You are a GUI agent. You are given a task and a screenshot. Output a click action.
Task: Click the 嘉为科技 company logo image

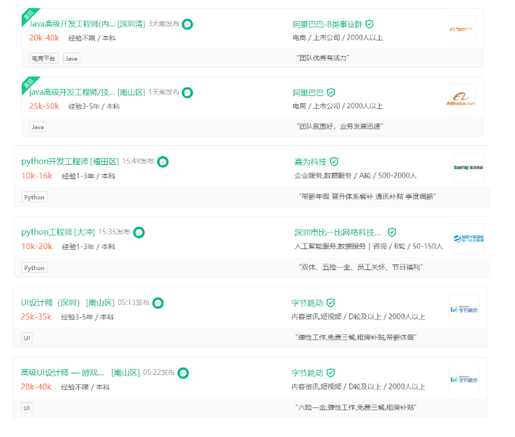[468, 168]
